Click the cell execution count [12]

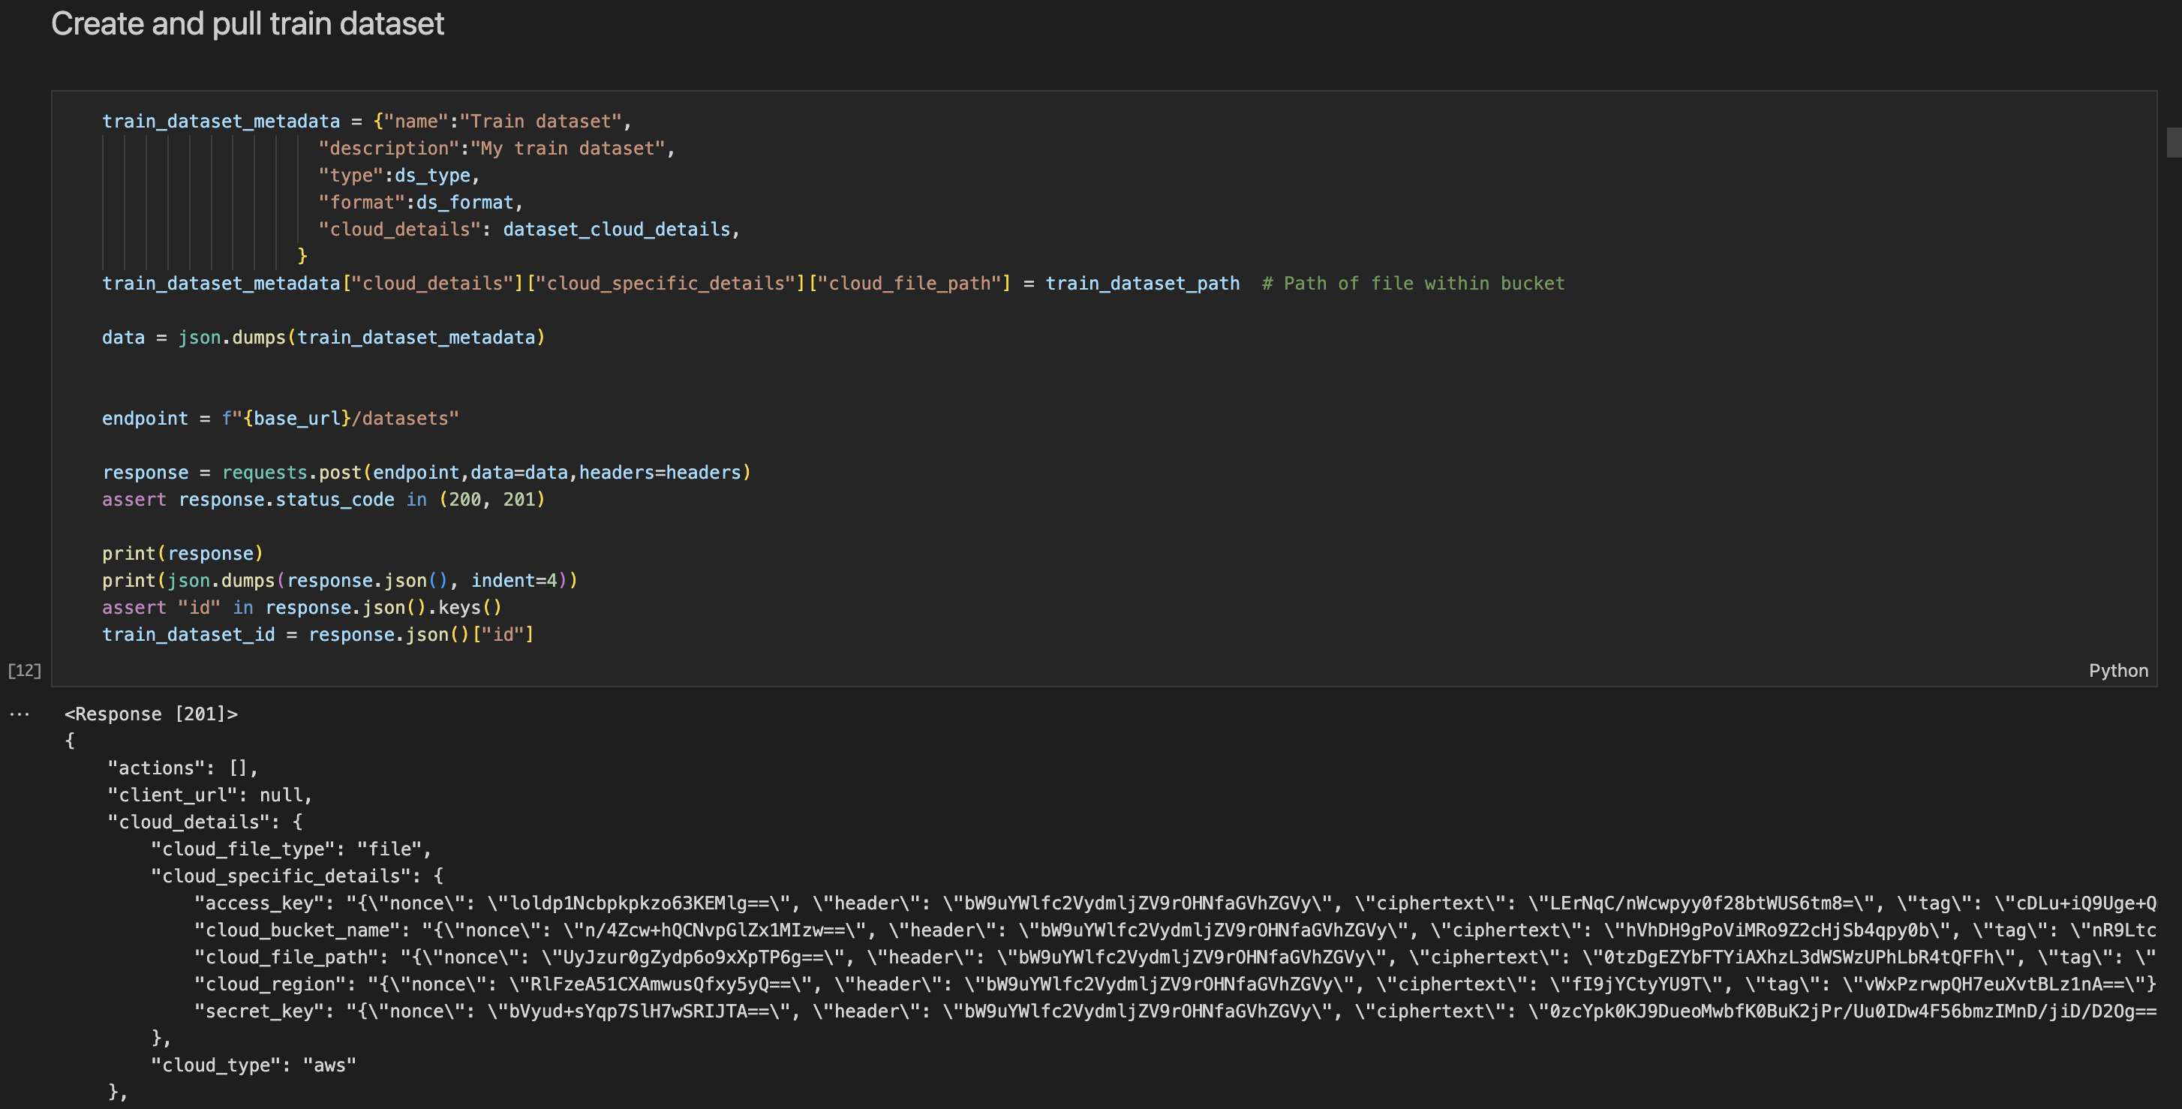tap(25, 670)
